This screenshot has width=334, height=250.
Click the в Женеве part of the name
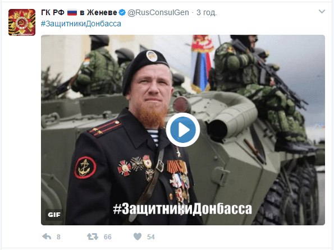pyautogui.click(x=98, y=12)
